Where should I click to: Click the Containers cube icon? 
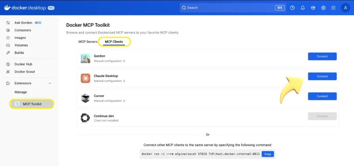click(x=8, y=30)
